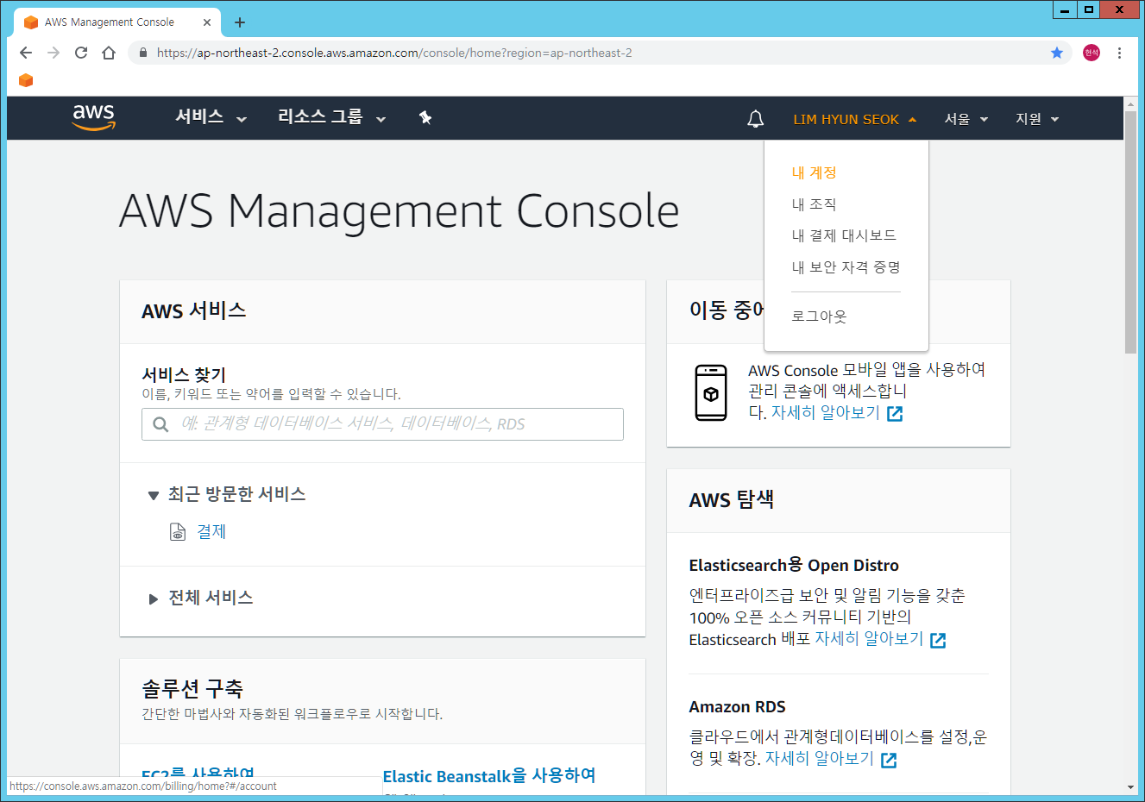Viewport: 1145px width, 802px height.
Task: Open the 지원 support dropdown
Action: coord(1036,119)
